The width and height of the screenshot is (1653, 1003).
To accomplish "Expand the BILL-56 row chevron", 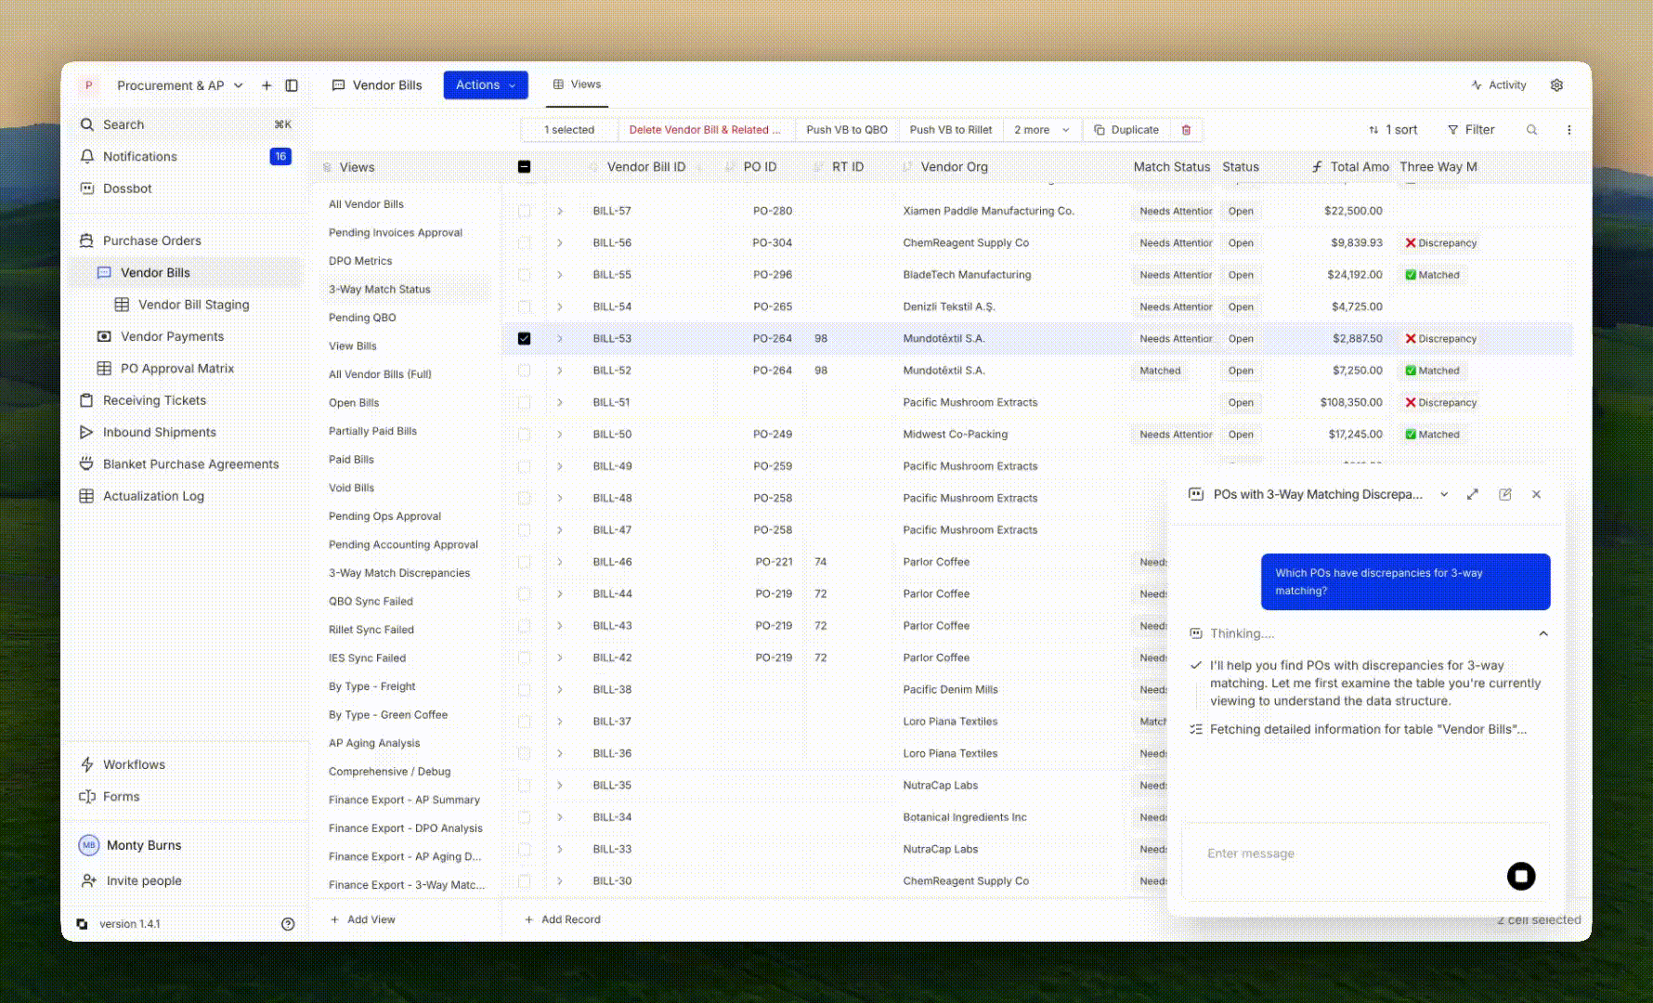I will [x=560, y=243].
